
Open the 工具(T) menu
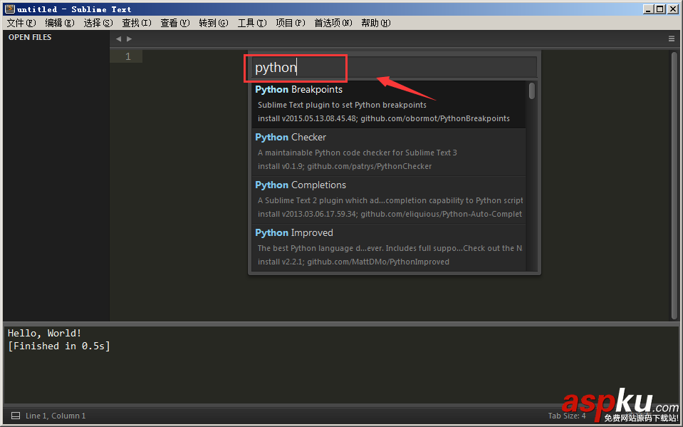pyautogui.click(x=252, y=23)
